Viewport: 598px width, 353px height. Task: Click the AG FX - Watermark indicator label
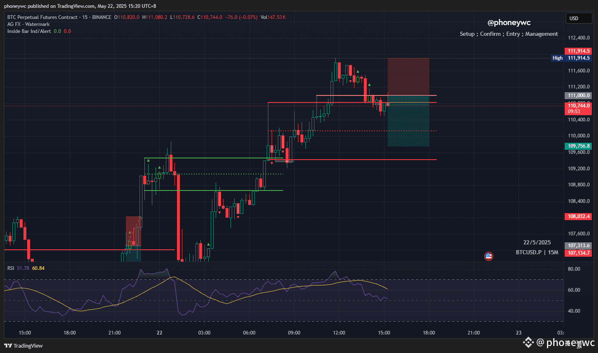(x=28, y=24)
